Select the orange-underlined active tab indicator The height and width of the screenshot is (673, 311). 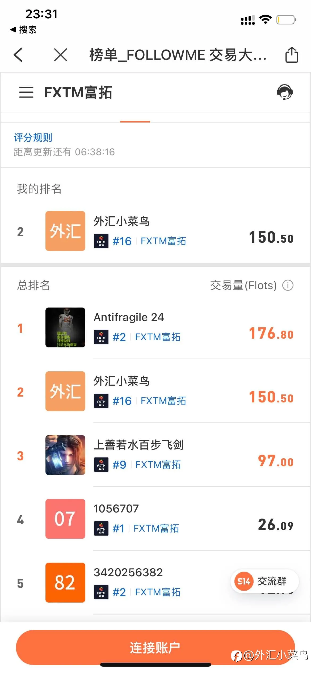[135, 121]
